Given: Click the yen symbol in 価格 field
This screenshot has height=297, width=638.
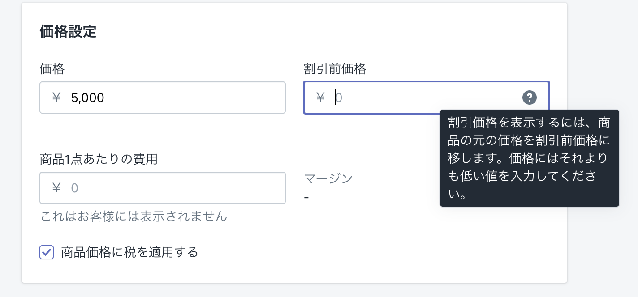Looking at the screenshot, I should 56,98.
